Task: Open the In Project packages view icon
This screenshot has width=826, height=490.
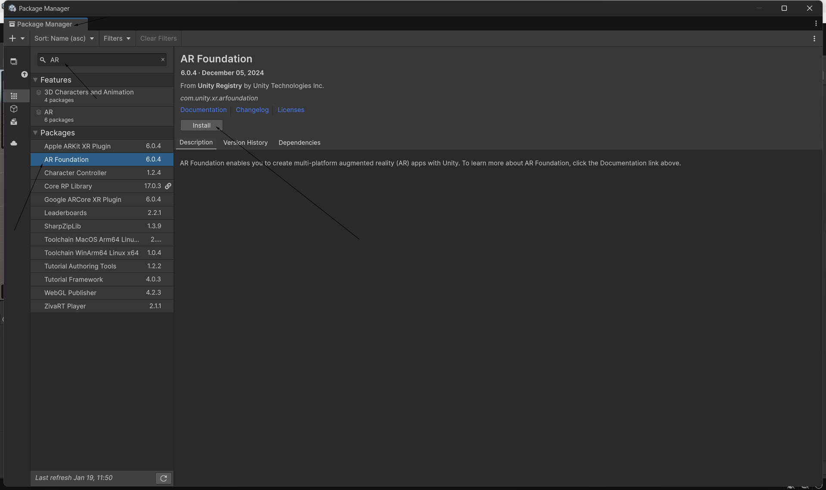Action: (x=14, y=61)
